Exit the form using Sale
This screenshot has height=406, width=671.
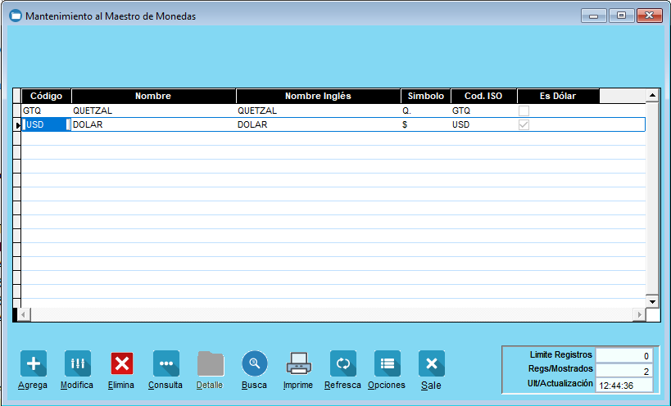pyautogui.click(x=431, y=363)
